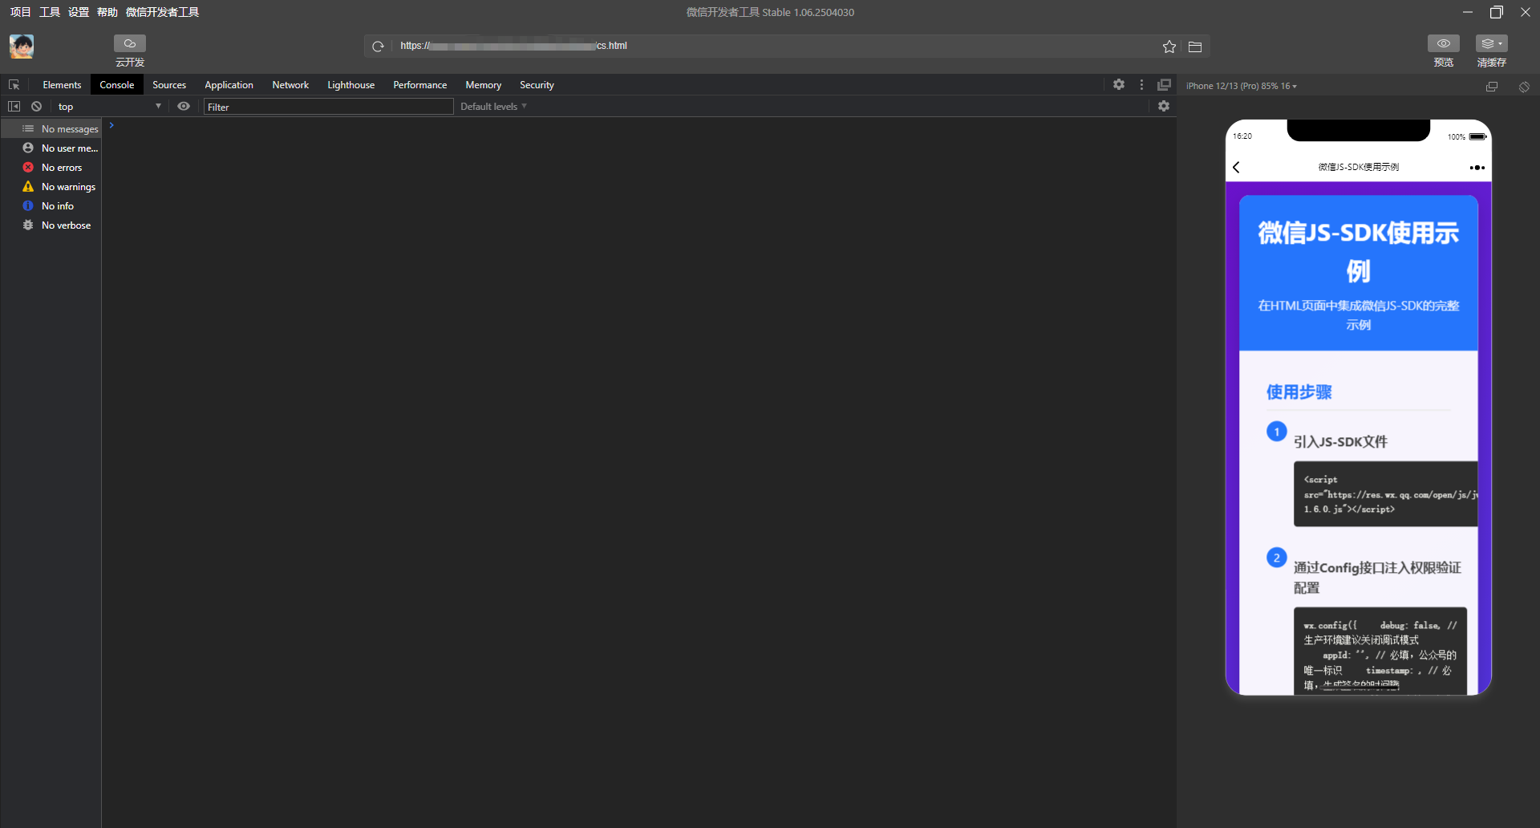The height and width of the screenshot is (828, 1540).
Task: Toggle the console sidebar panel icon
Action: coord(14,106)
